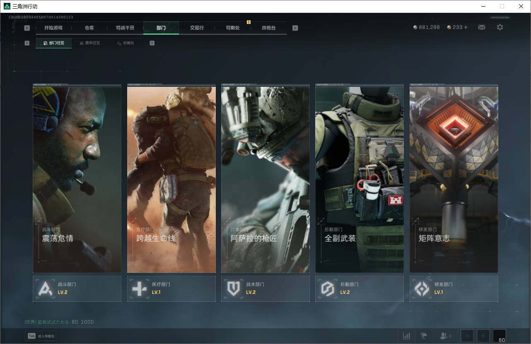
Task: Open the 交易行 tab
Action: [197, 28]
